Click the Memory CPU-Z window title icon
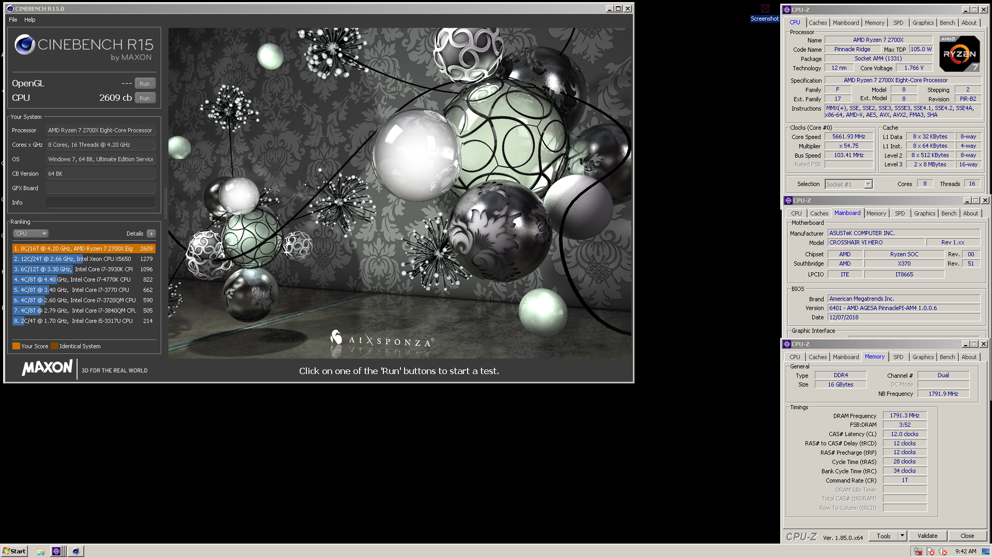992x558 pixels. pyautogui.click(x=786, y=344)
